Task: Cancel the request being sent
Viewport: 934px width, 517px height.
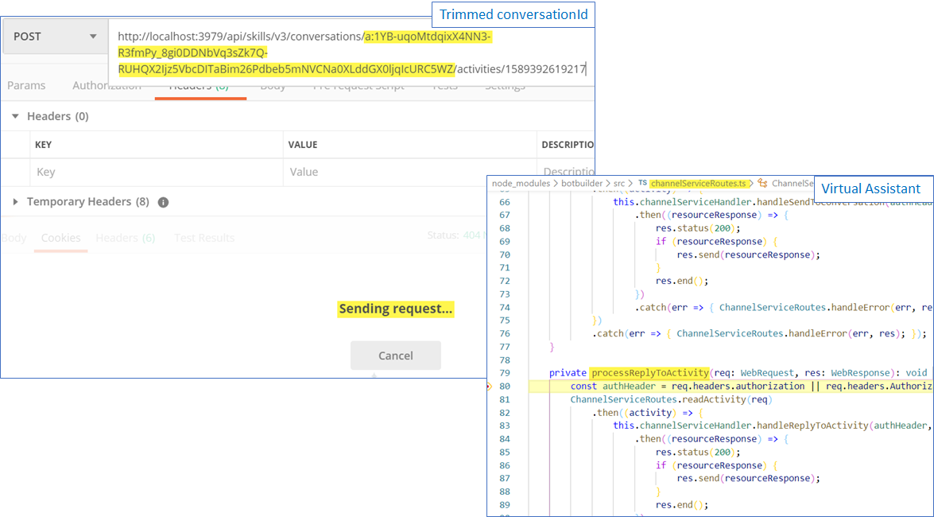Action: 396,356
